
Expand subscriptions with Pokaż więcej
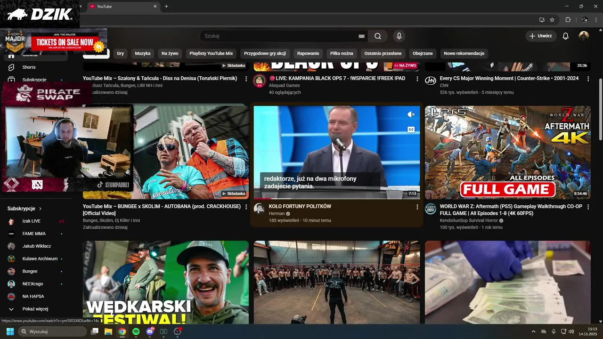pyautogui.click(x=36, y=309)
